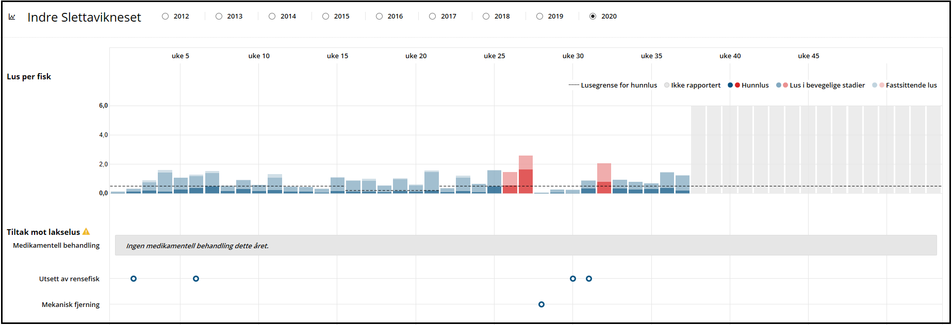Select the 2012 year radio button
This screenshot has width=952, height=325.
[166, 16]
